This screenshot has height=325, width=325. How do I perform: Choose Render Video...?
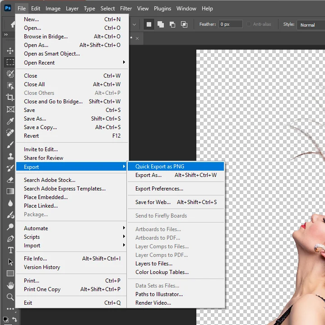176,302
